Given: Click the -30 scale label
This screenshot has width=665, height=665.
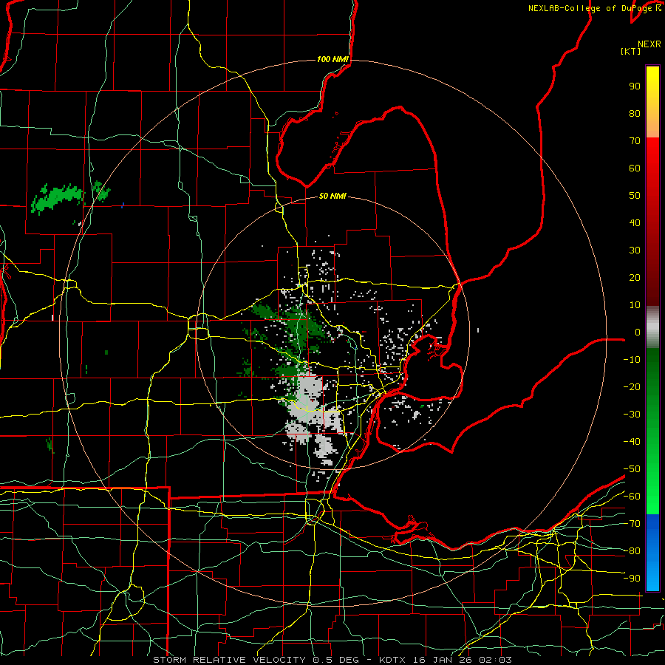Looking at the screenshot, I should tap(632, 414).
